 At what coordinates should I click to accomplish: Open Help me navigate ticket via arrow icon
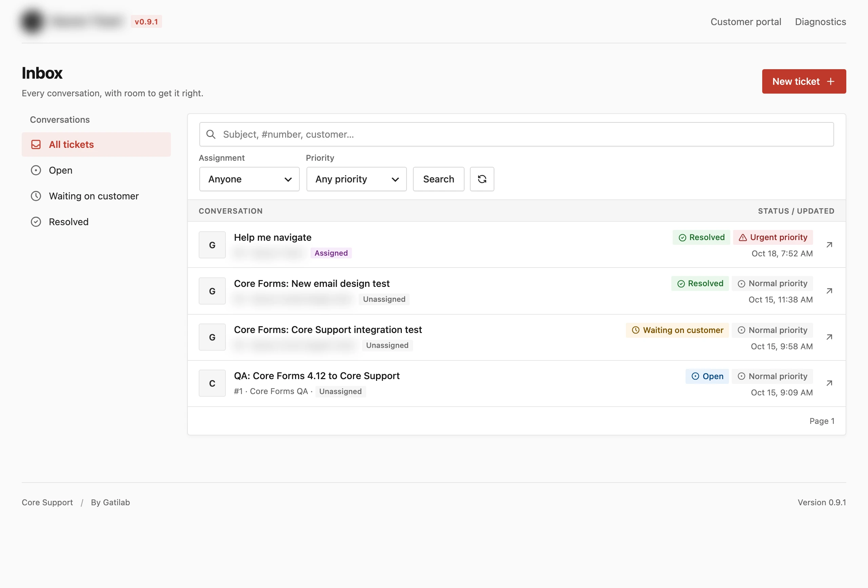coord(829,245)
